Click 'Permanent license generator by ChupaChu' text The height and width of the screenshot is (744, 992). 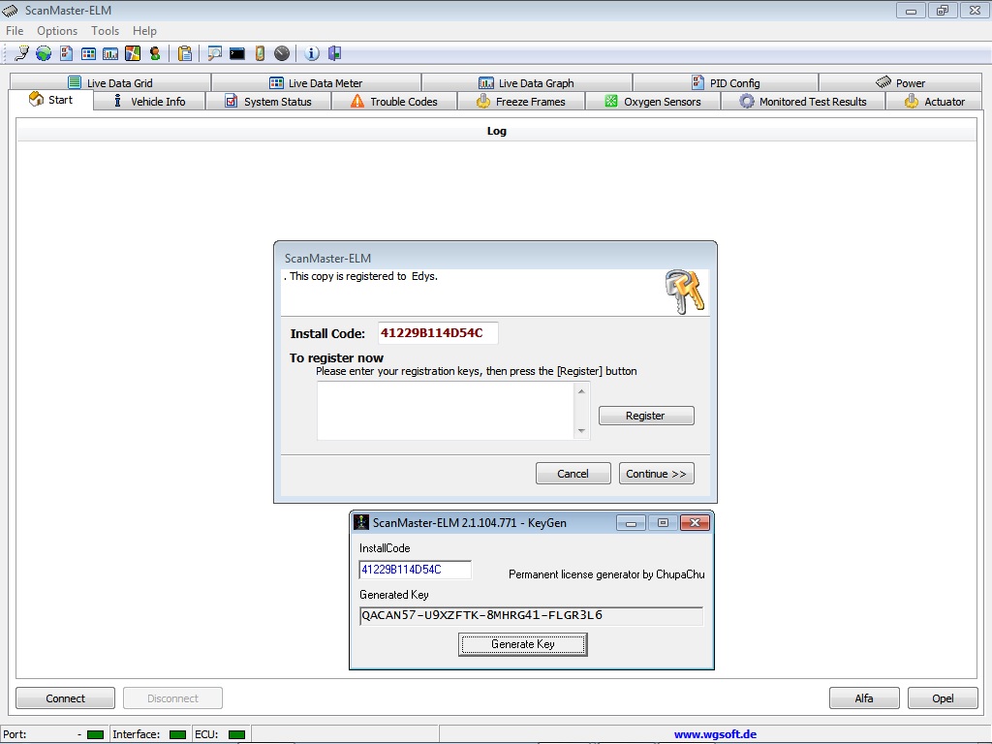(606, 574)
